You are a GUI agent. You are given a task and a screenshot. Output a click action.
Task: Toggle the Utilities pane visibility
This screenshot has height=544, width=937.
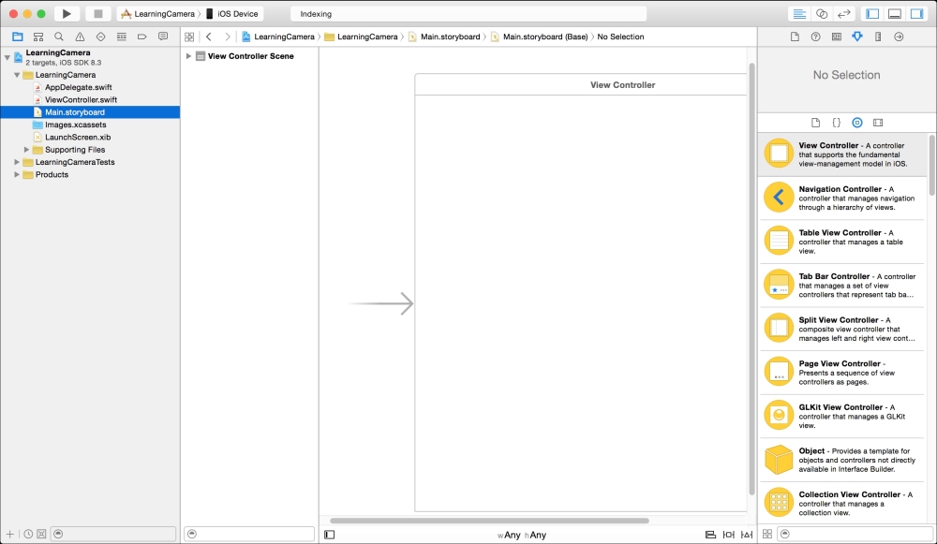(916, 14)
